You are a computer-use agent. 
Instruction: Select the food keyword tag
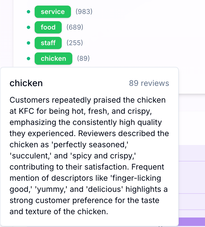pyautogui.click(x=48, y=27)
